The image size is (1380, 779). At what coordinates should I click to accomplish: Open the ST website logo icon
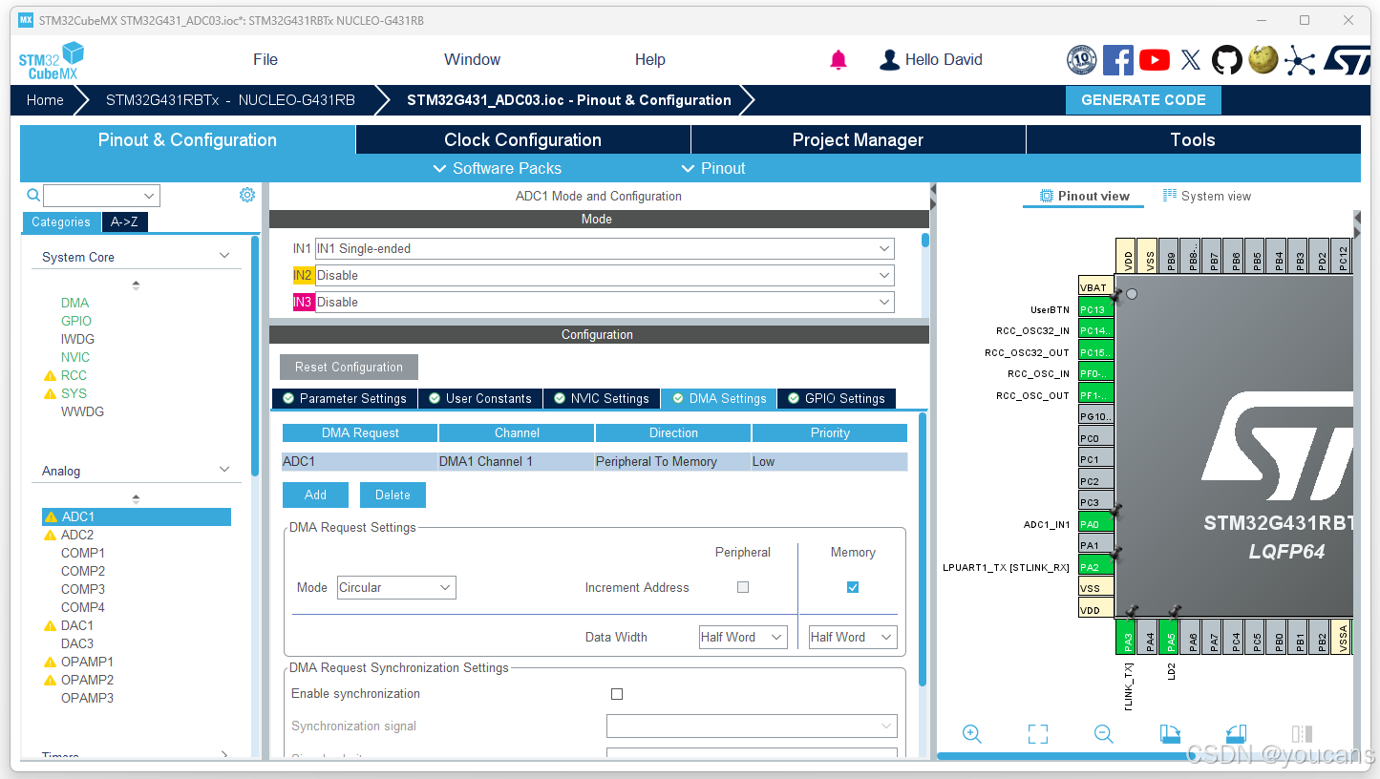(1347, 60)
